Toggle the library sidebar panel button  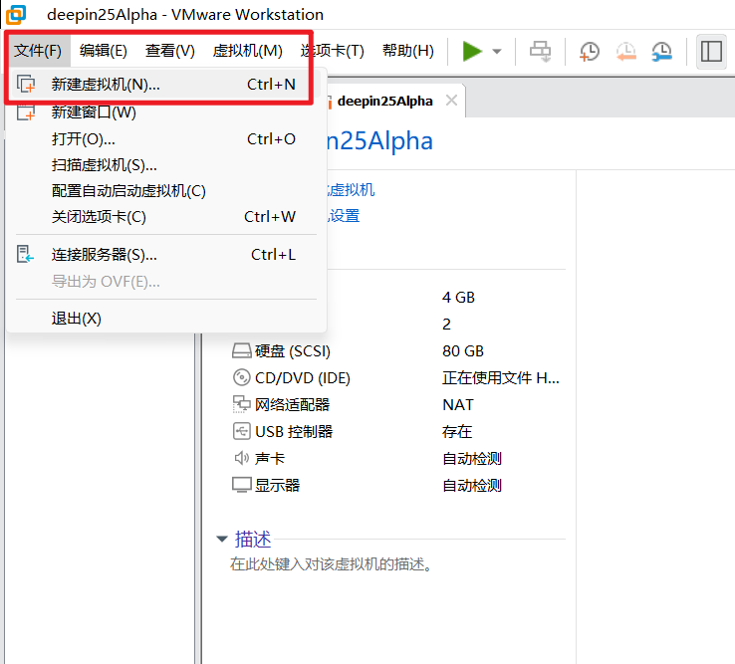(x=711, y=51)
